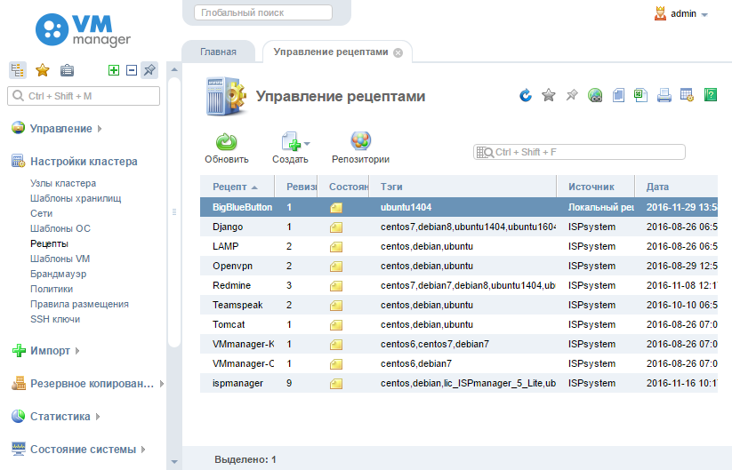This screenshot has width=732, height=470.
Task: Select the Teamspeak recipe row
Action: coord(459,305)
